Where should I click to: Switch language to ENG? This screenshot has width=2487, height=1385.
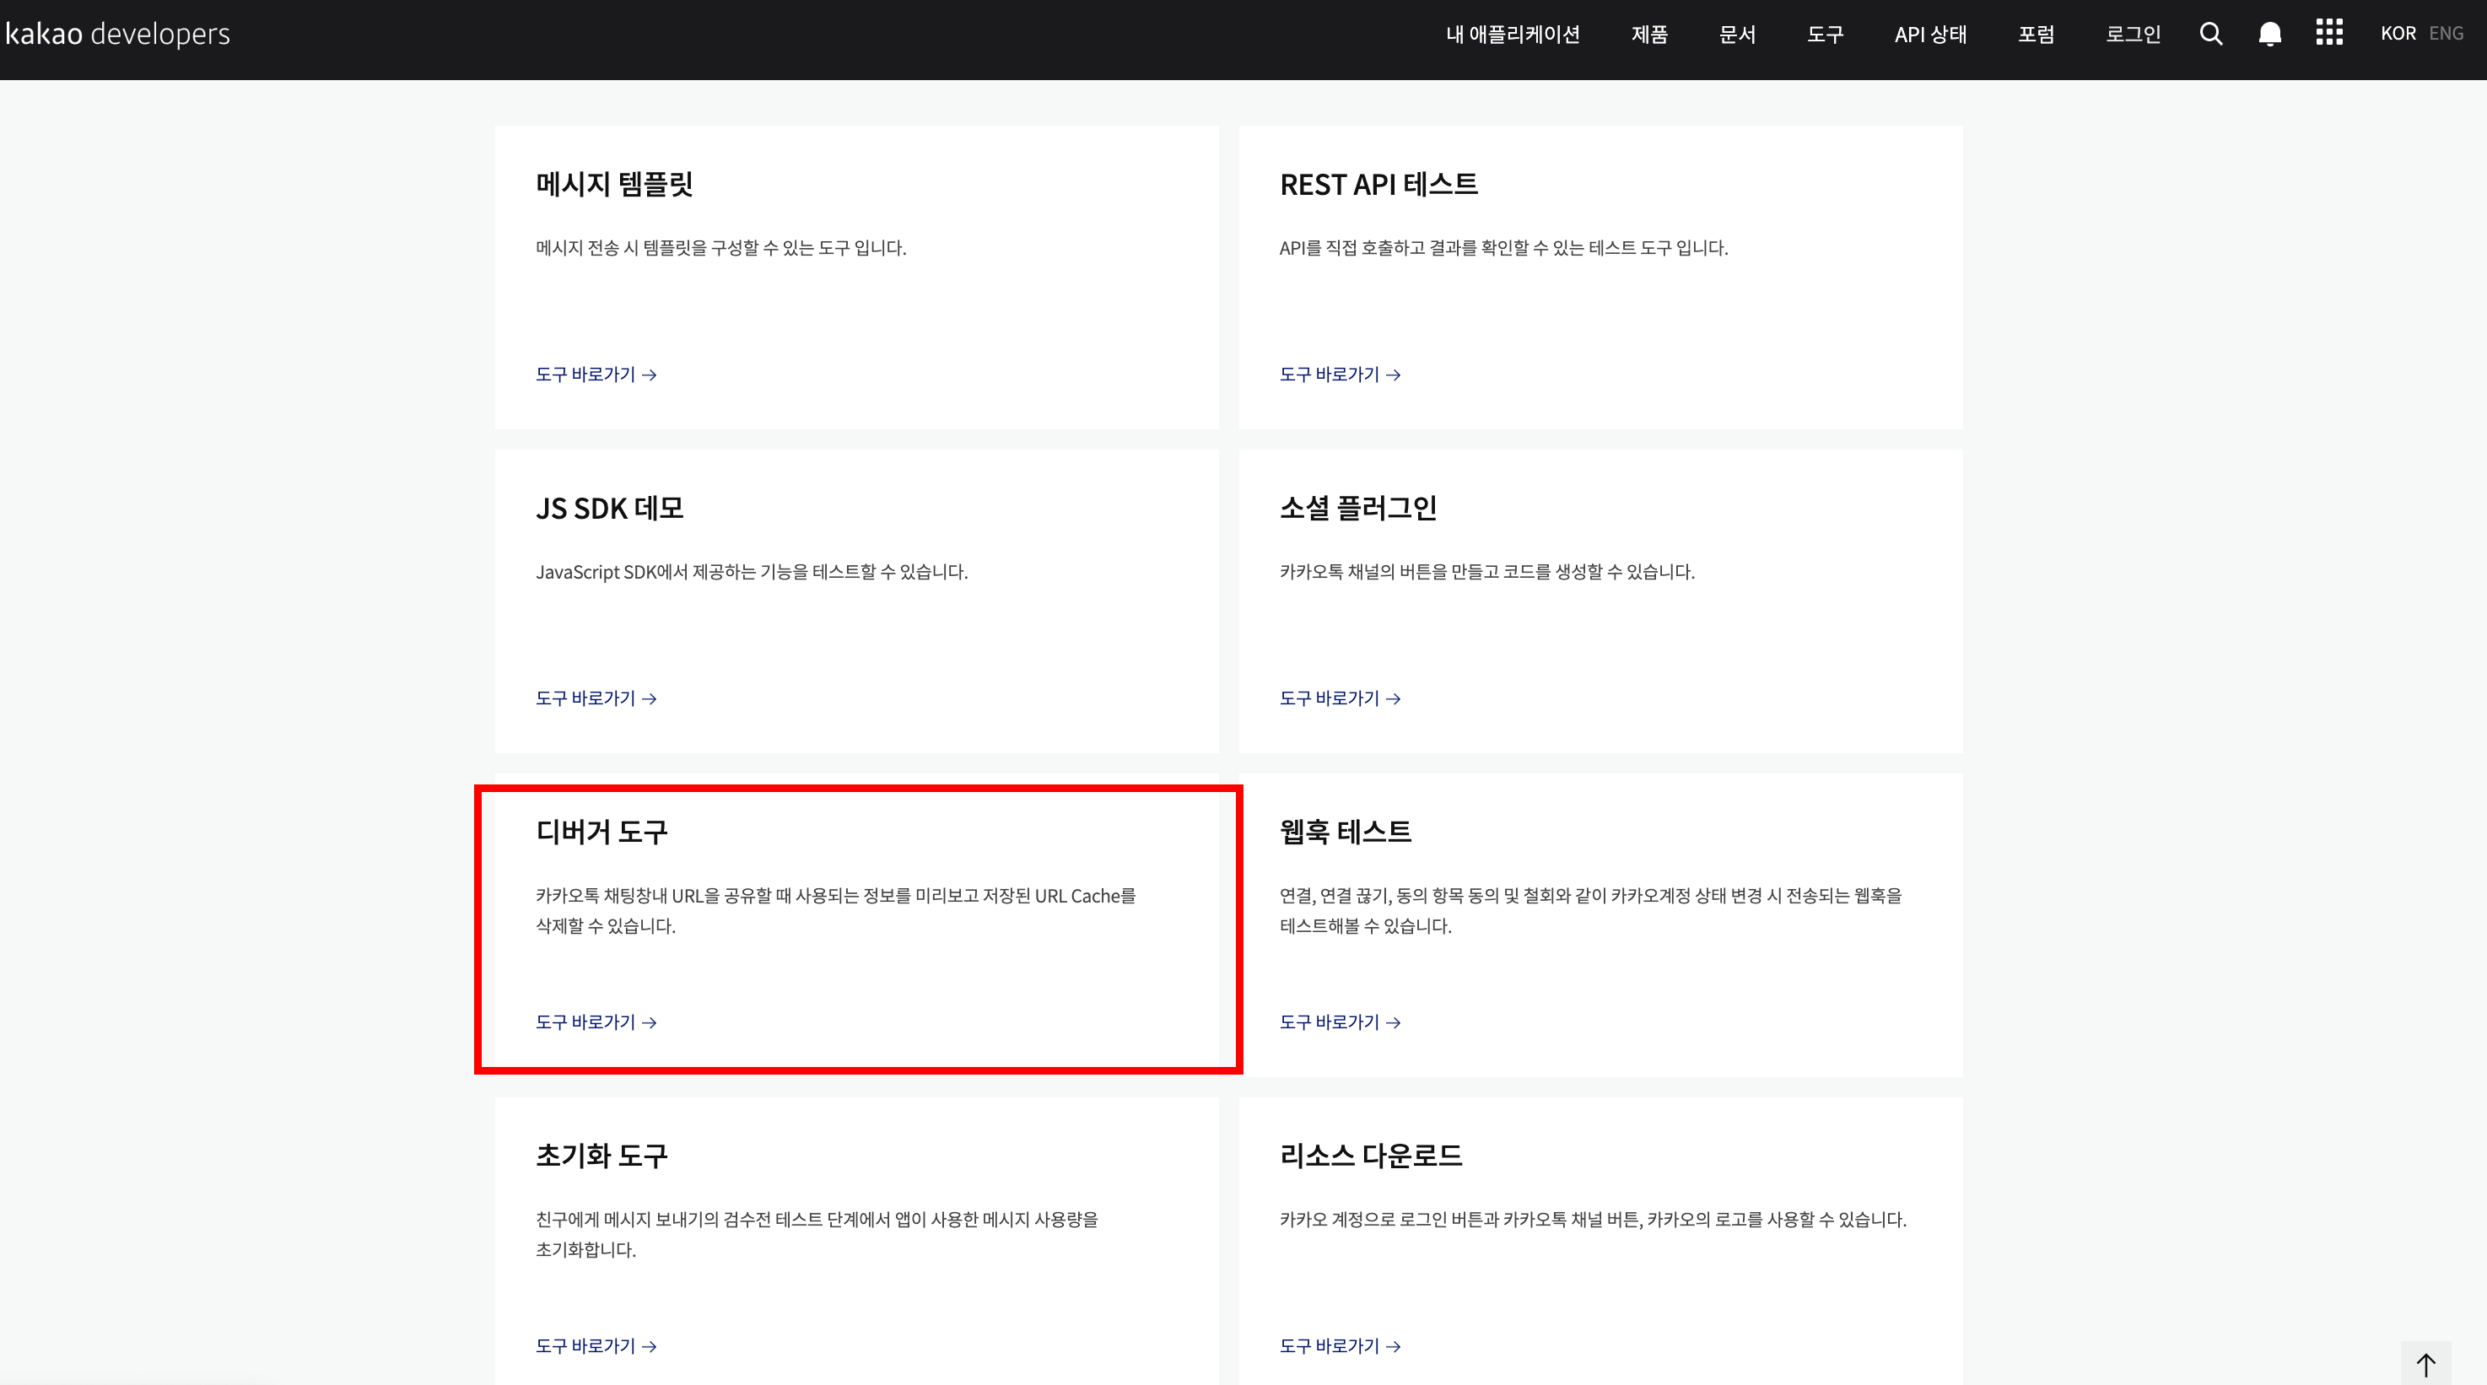click(x=2446, y=34)
